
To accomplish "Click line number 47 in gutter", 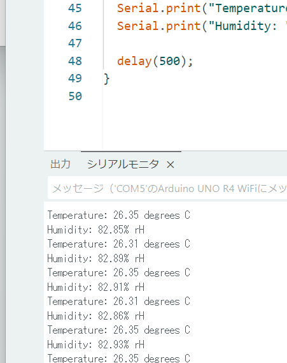I will tap(75, 43).
